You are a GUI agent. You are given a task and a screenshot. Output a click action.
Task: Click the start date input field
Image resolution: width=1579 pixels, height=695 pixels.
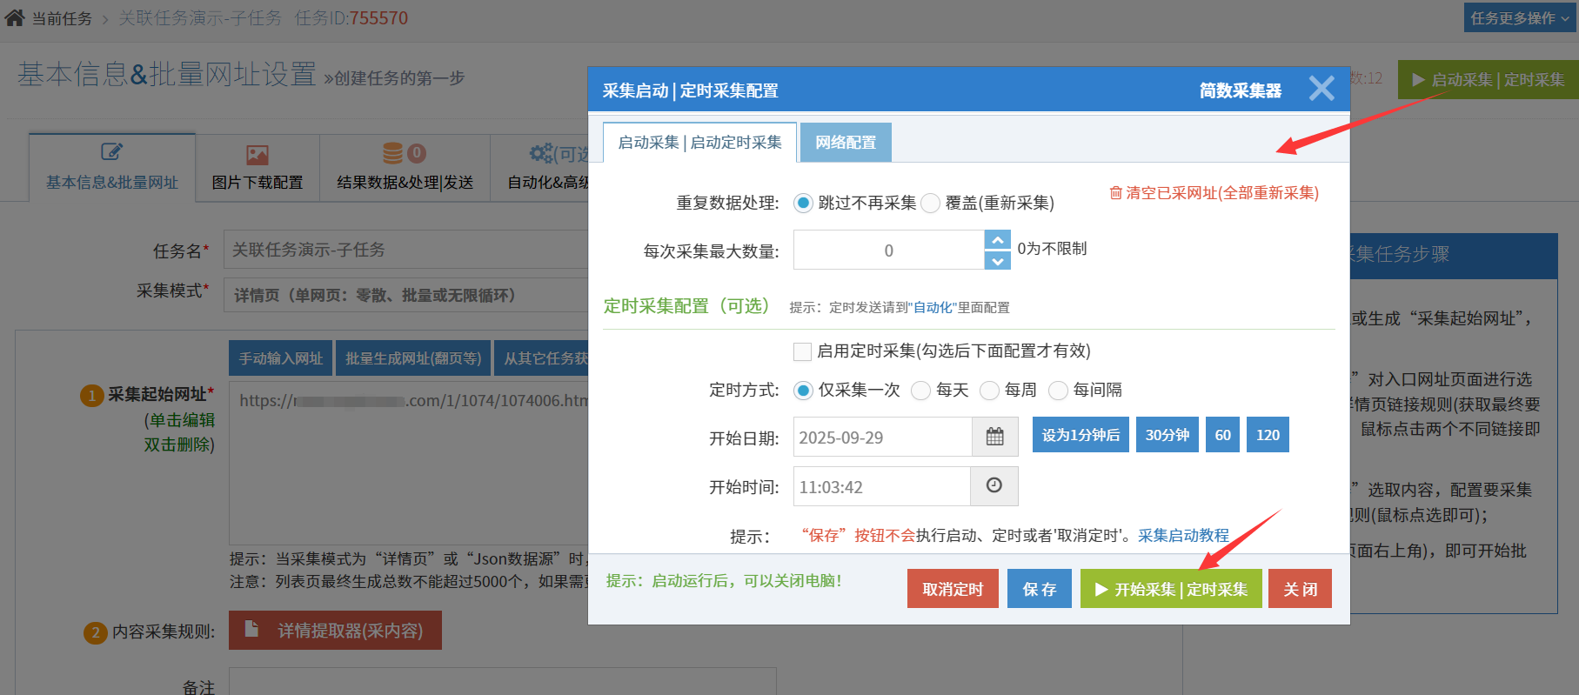coord(881,438)
